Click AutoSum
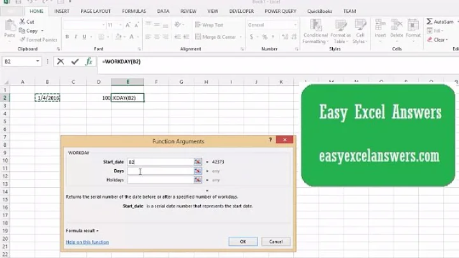459x258 pixels. point(440,22)
